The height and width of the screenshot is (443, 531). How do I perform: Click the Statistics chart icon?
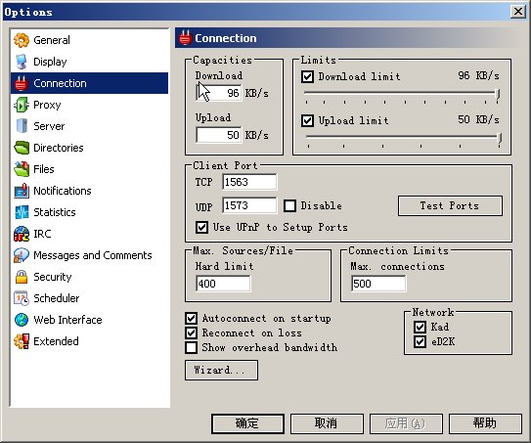point(22,212)
